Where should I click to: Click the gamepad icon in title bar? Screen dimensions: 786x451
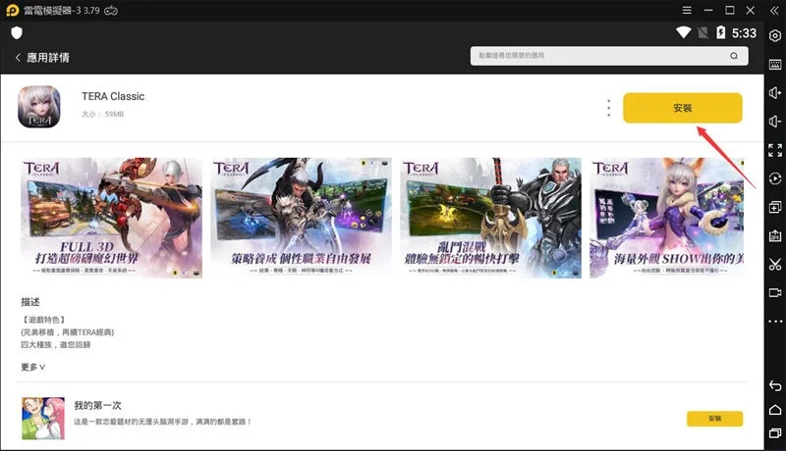(111, 11)
